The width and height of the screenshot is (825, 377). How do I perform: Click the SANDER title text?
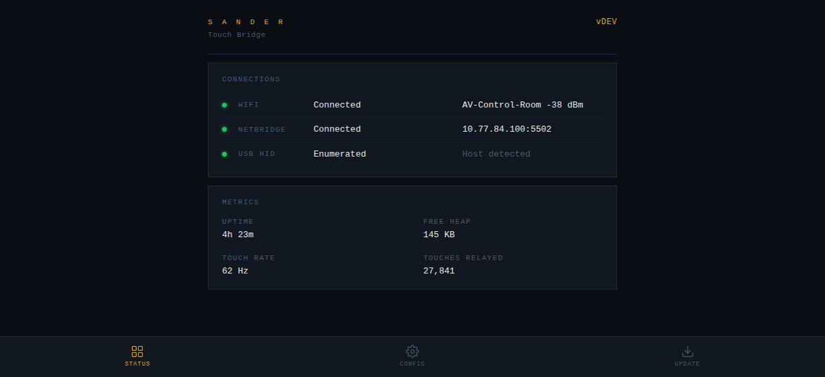(246, 22)
